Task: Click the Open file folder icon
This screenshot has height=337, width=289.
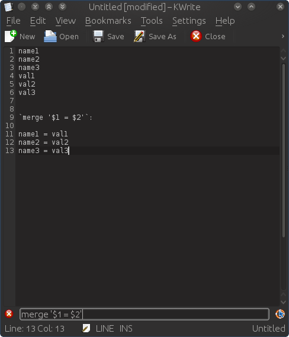Action: pos(50,36)
